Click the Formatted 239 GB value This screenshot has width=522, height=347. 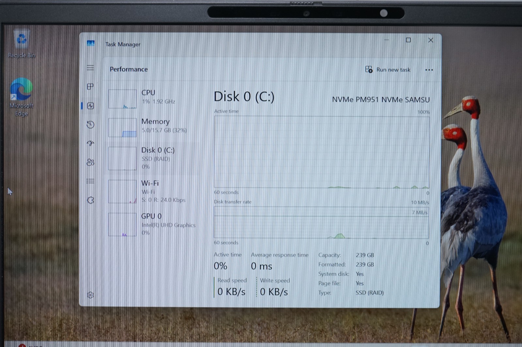click(365, 265)
